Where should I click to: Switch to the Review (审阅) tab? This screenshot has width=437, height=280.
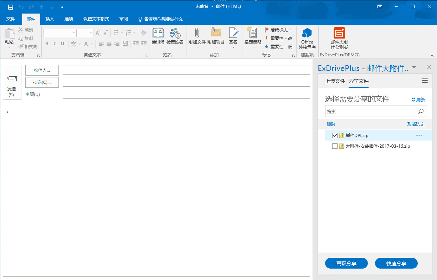124,19
